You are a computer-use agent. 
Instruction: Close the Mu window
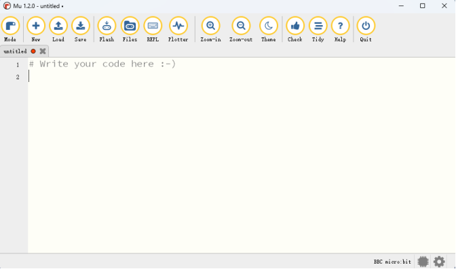click(x=444, y=6)
